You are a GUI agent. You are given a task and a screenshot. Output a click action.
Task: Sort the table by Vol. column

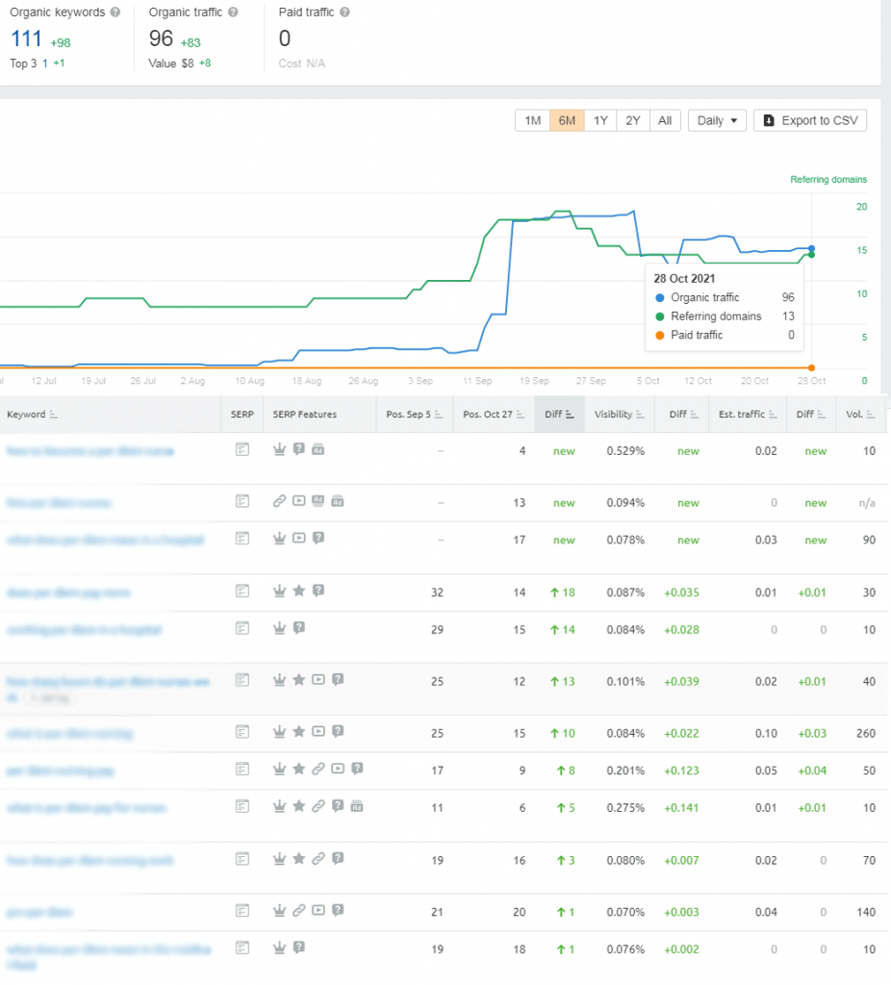pos(860,415)
